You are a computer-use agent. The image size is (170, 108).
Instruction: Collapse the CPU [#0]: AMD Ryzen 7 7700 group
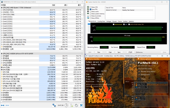(2, 8)
